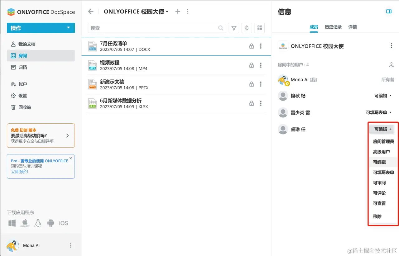Open more options for 新演示文稿

coord(261,84)
